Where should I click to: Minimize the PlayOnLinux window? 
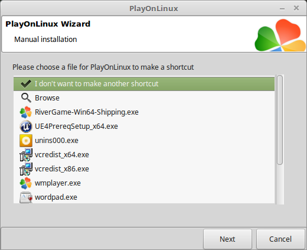[x=282, y=9]
